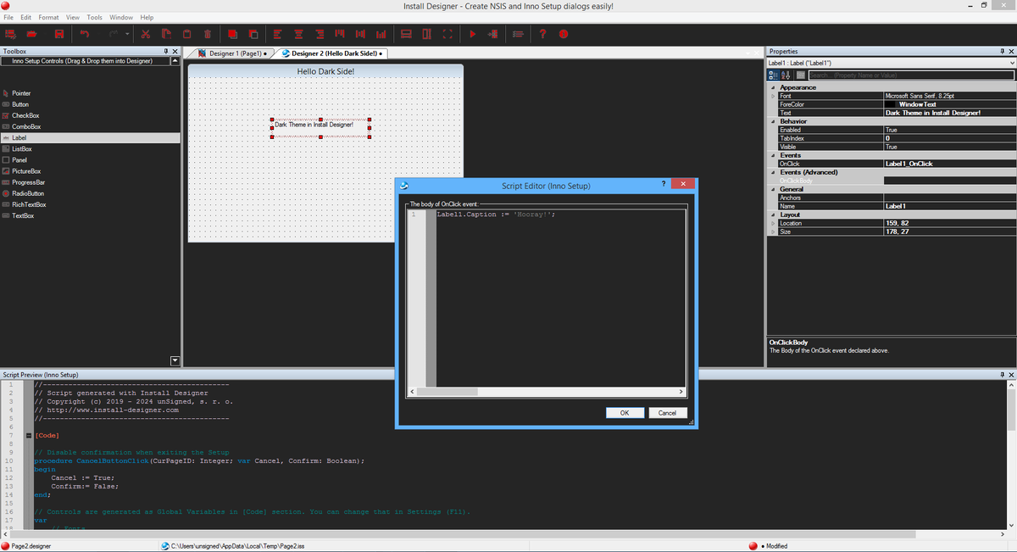Click the Make Same Height icon
Image resolution: width=1017 pixels, height=552 pixels.
click(426, 34)
